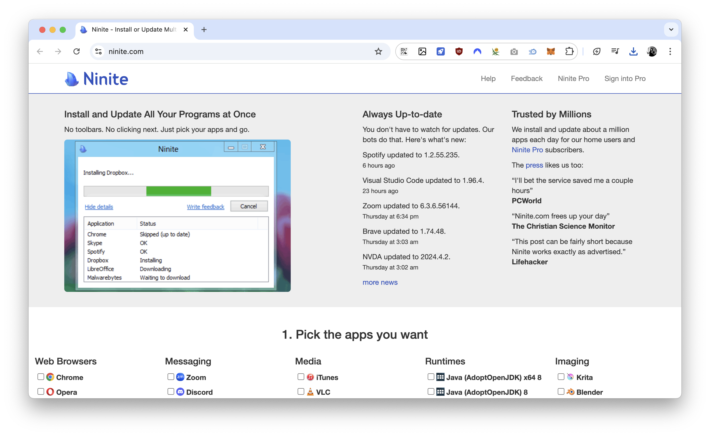Screen dimensions: 710x436
Task: Click the Chrome app label
Action: tap(70, 377)
